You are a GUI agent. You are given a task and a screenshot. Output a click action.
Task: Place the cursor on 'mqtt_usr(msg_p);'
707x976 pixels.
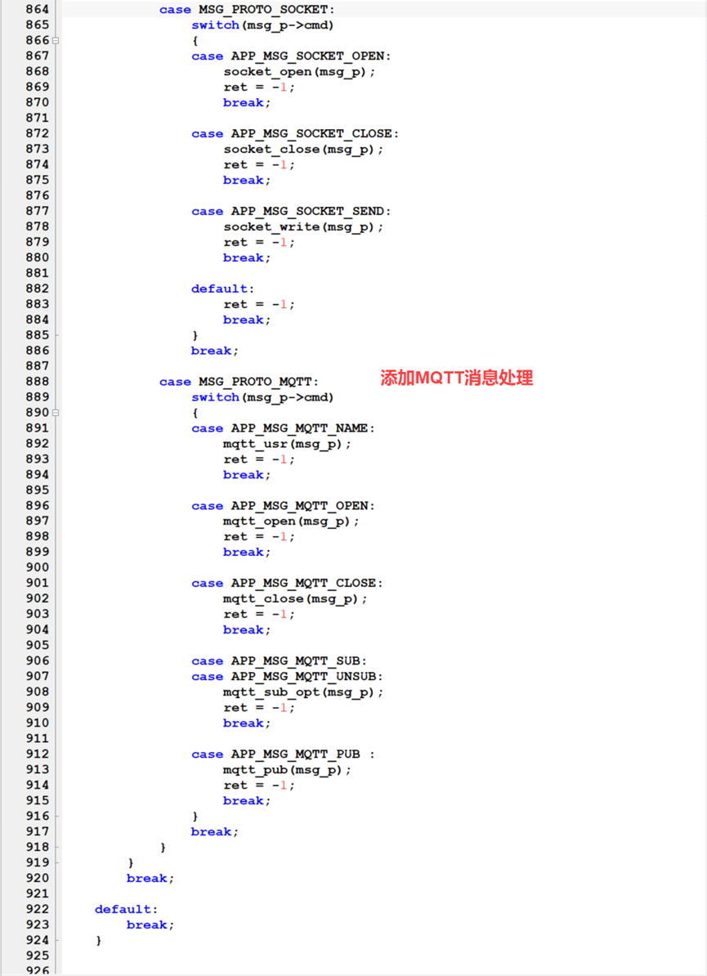pyautogui.click(x=287, y=444)
